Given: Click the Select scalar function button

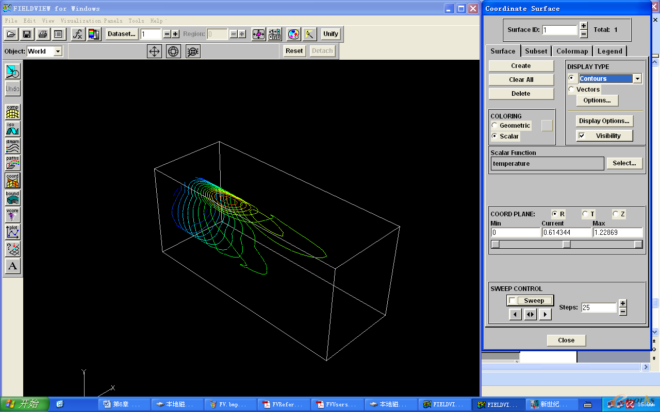Looking at the screenshot, I should click(624, 163).
